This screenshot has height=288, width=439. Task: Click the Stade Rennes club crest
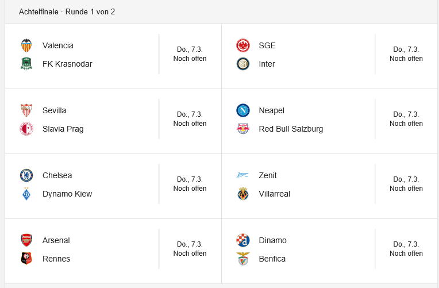[x=26, y=259]
